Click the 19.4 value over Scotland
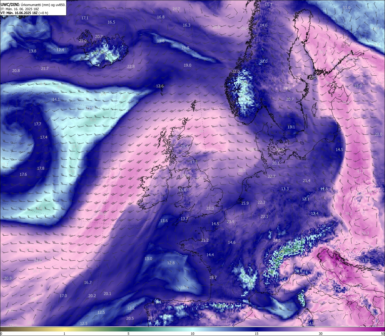 coord(184,146)
